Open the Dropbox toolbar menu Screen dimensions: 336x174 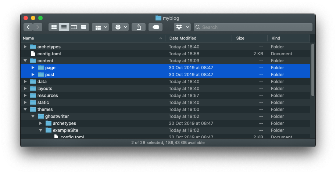click(182, 27)
